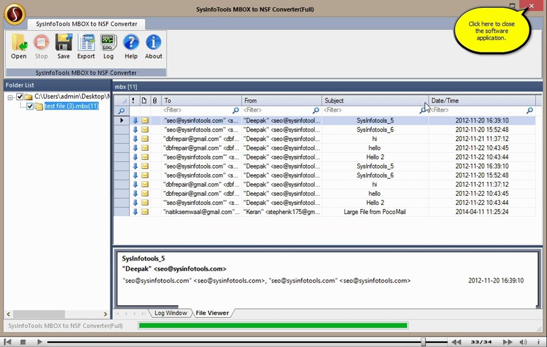
Task: Click the info icon in player bar
Action: click(x=538, y=342)
